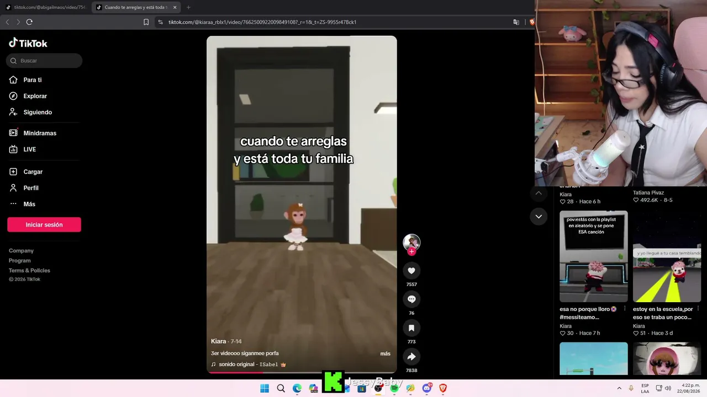707x397 pixels.
Task: Share the video with the arrow icon
Action: [x=411, y=356]
